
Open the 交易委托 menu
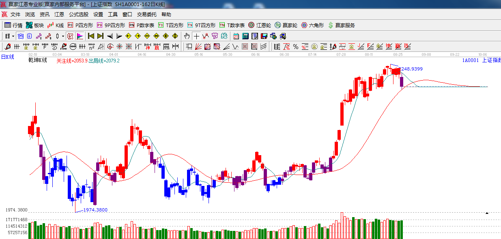[146, 14]
